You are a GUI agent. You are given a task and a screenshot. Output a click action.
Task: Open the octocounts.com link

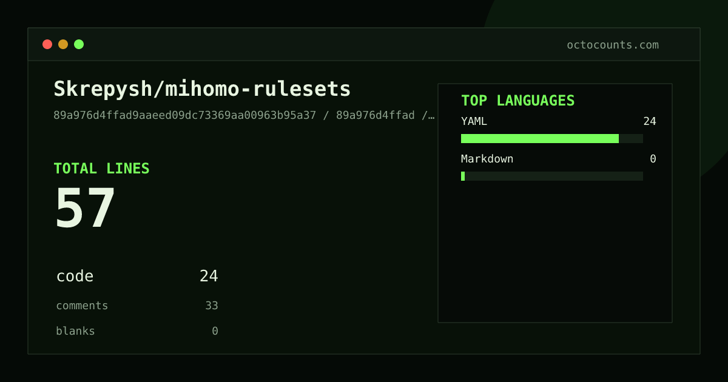[x=613, y=45]
